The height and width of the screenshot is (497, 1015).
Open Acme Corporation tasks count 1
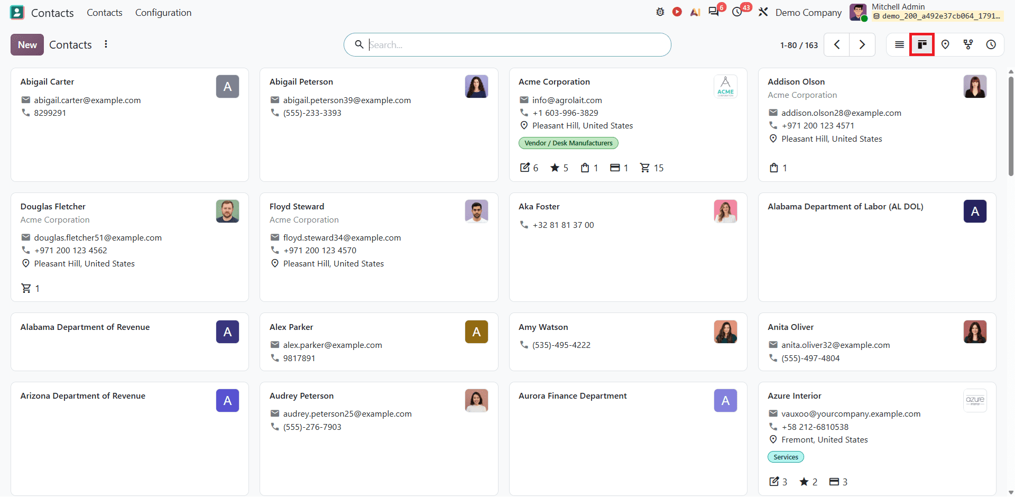pos(589,168)
